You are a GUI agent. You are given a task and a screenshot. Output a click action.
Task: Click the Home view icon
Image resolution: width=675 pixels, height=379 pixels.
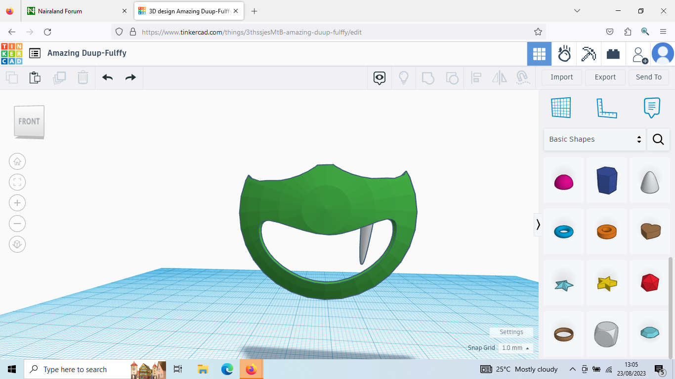pos(17,161)
